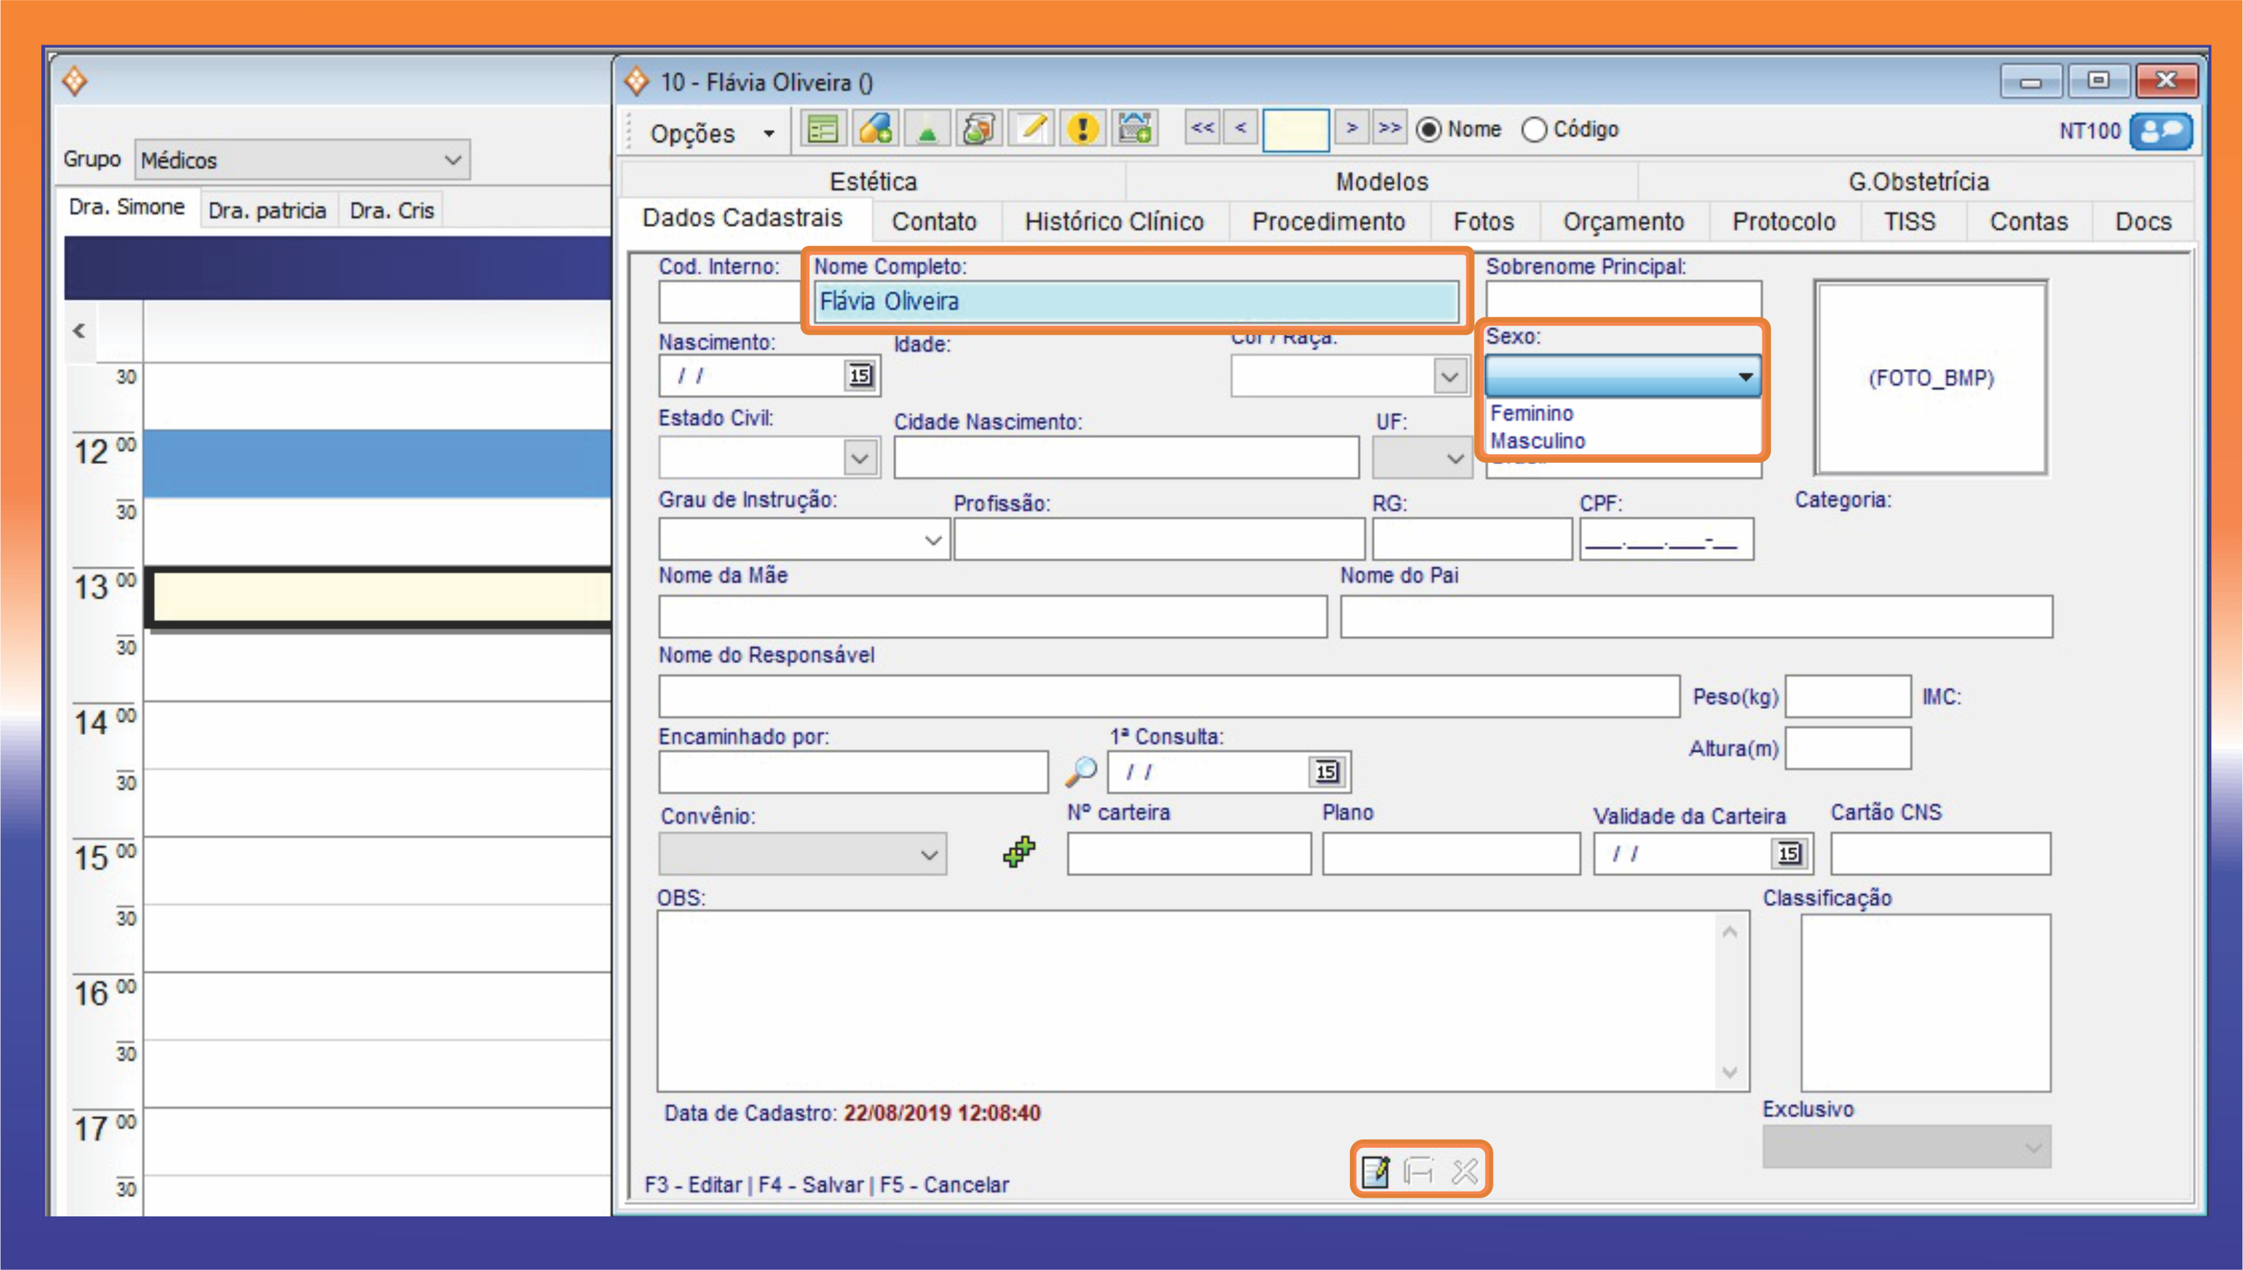Choose Feminino in Sexo dropdown list
This screenshot has height=1270, width=2243.
pyautogui.click(x=1532, y=412)
